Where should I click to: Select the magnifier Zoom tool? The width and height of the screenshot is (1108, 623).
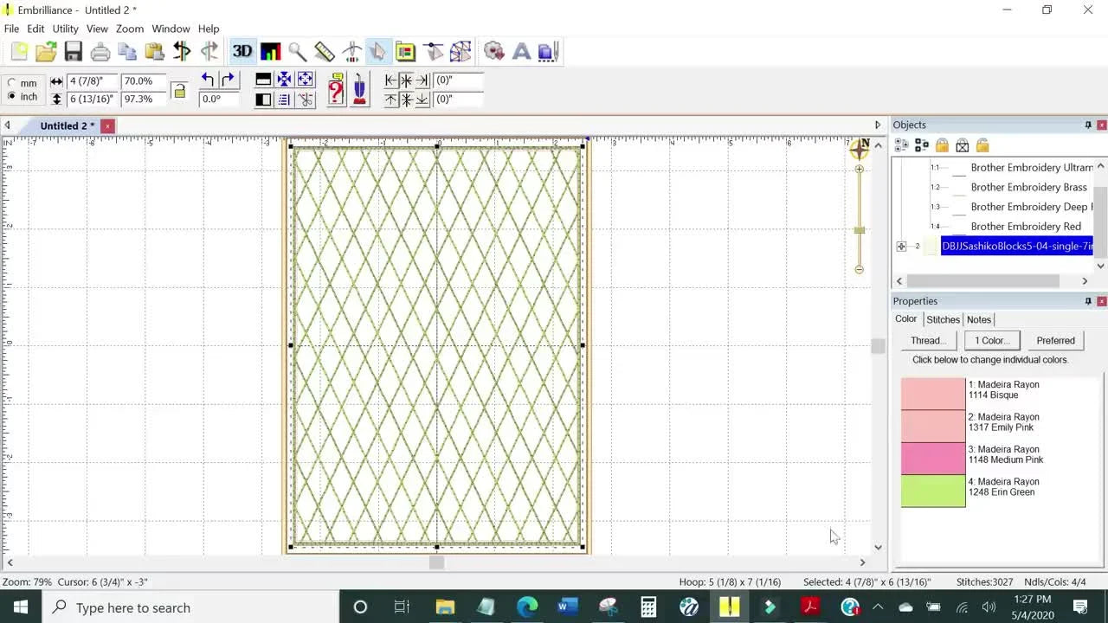(297, 52)
